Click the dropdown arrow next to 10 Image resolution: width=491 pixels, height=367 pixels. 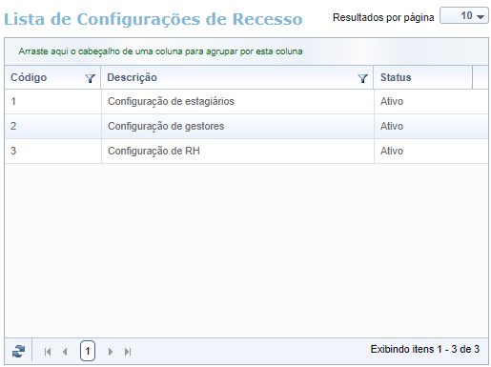pos(481,16)
